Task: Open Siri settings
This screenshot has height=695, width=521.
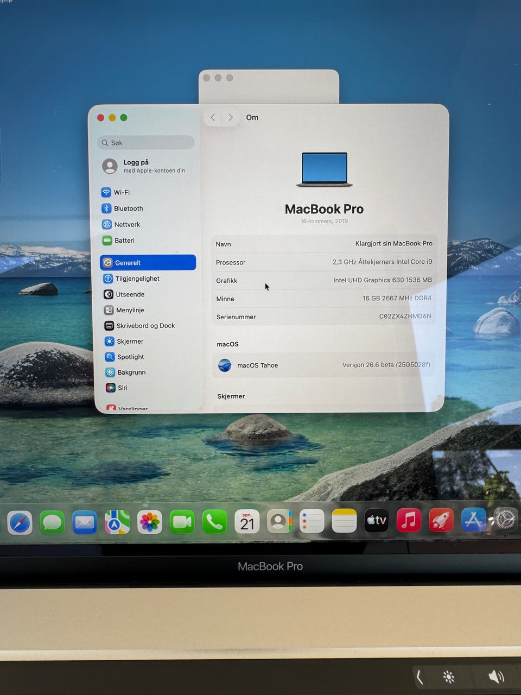Action: [117, 388]
